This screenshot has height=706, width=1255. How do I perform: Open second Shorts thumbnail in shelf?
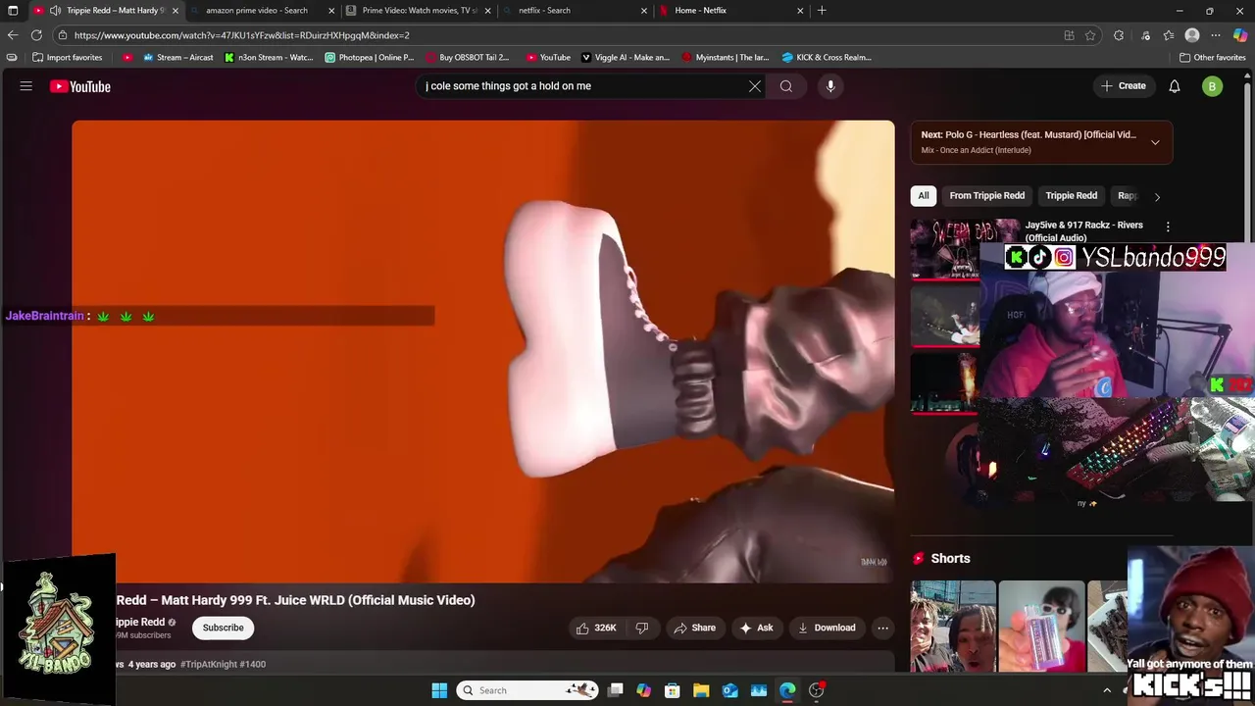point(1041,626)
